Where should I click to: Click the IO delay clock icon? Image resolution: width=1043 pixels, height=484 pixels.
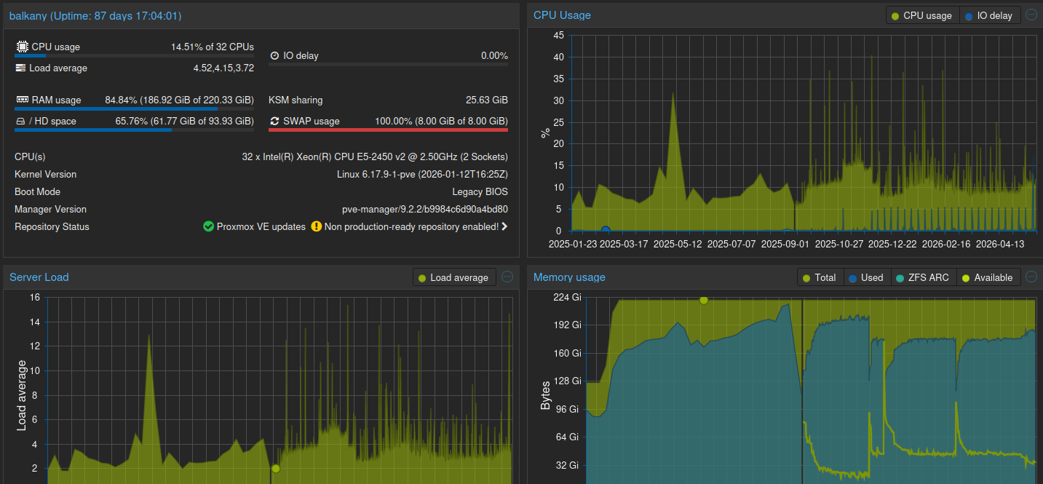(x=274, y=55)
